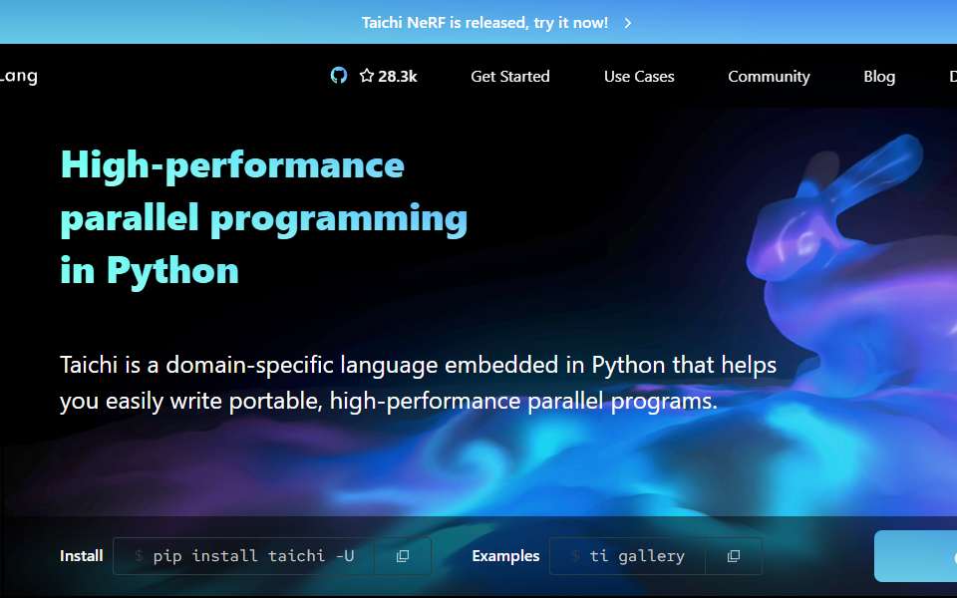
Task: Open the Community menu
Action: point(769,77)
